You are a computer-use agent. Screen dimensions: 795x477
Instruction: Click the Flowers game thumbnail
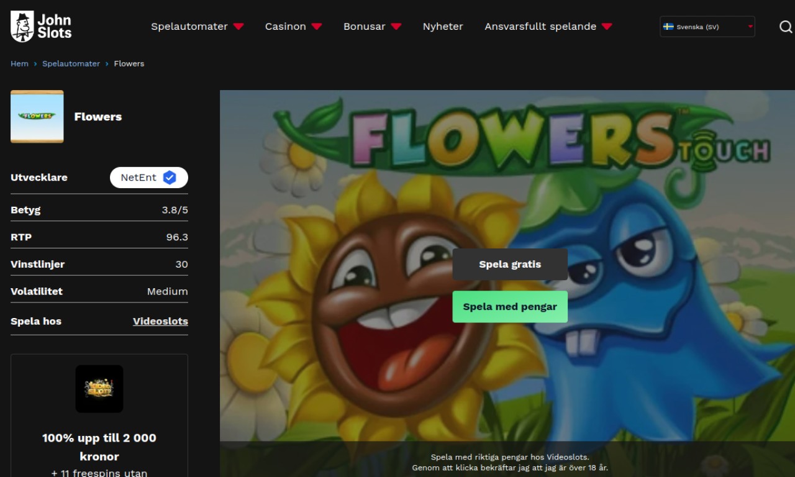(x=37, y=117)
